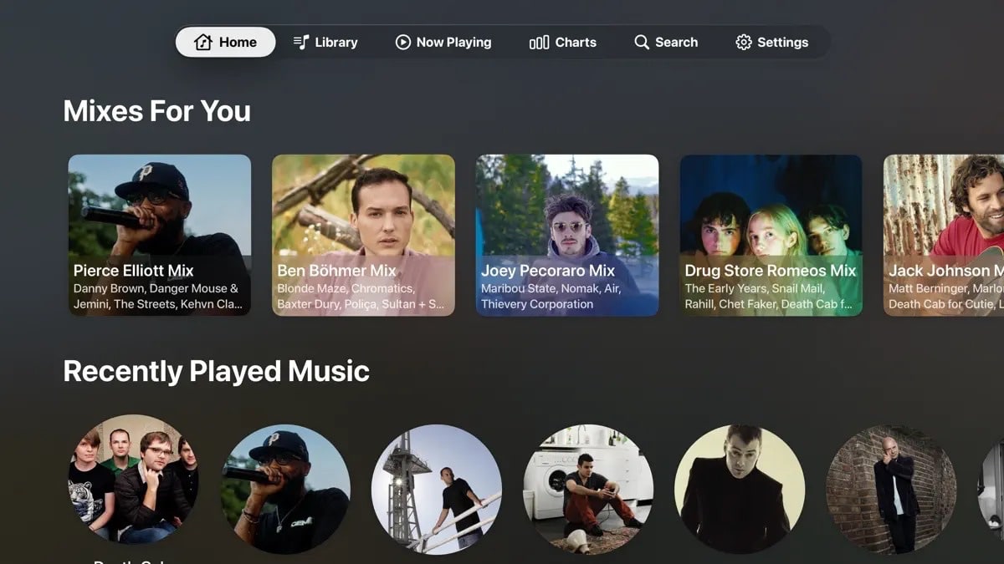Open the Home tab
The width and height of the screenshot is (1004, 564).
point(225,42)
